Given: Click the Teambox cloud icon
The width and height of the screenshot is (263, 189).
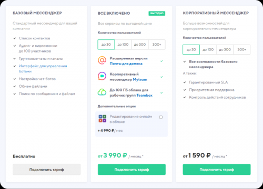Looking at the screenshot, I should (x=102, y=92).
